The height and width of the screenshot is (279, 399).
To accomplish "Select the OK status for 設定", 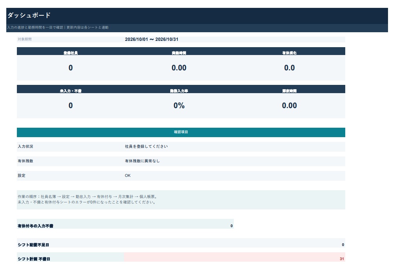I will point(128,176).
